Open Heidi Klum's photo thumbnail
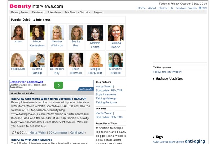Image resolution: width=216 pixels, height=144 pixels. click(18, 60)
